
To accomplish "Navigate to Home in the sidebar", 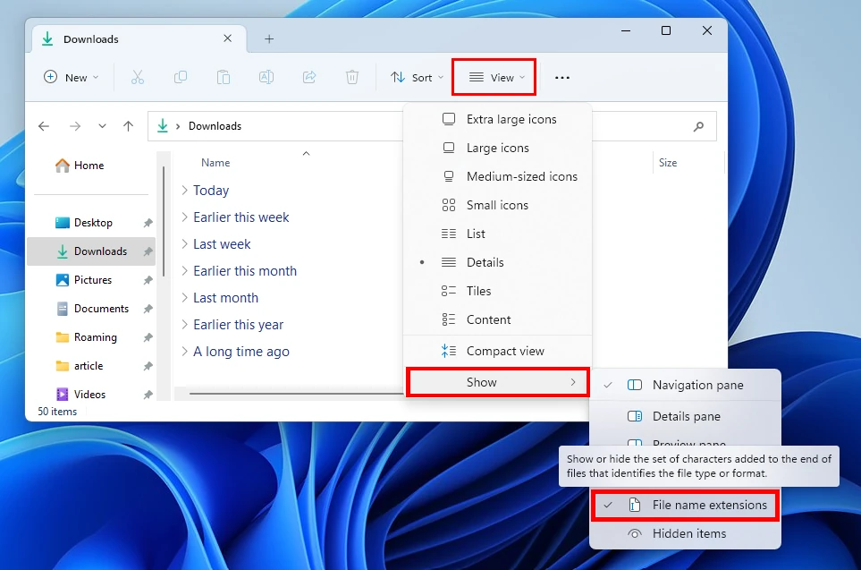I will (x=88, y=165).
